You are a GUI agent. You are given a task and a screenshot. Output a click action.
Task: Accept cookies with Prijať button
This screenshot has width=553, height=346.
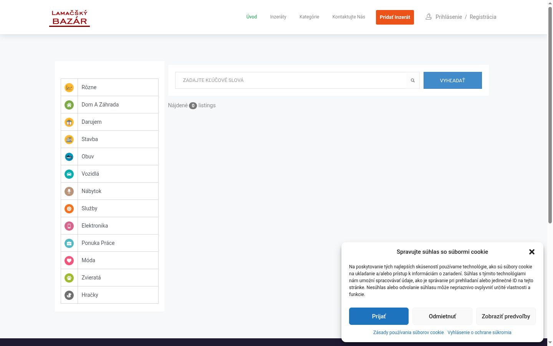pyautogui.click(x=379, y=316)
